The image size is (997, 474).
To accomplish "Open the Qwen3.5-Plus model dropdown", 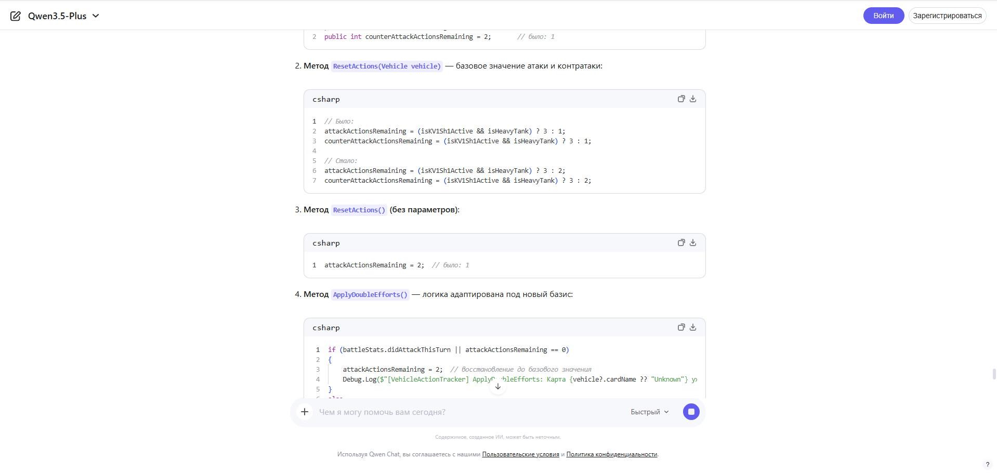I will [63, 16].
